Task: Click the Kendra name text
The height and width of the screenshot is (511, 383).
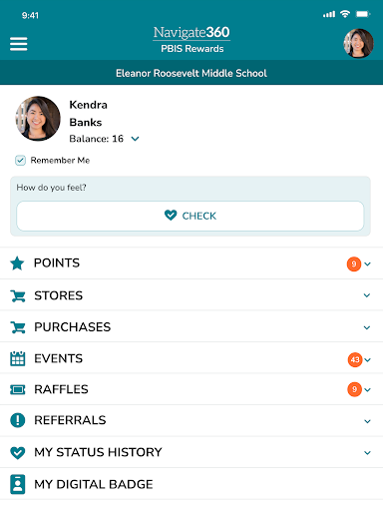Action: (x=88, y=105)
